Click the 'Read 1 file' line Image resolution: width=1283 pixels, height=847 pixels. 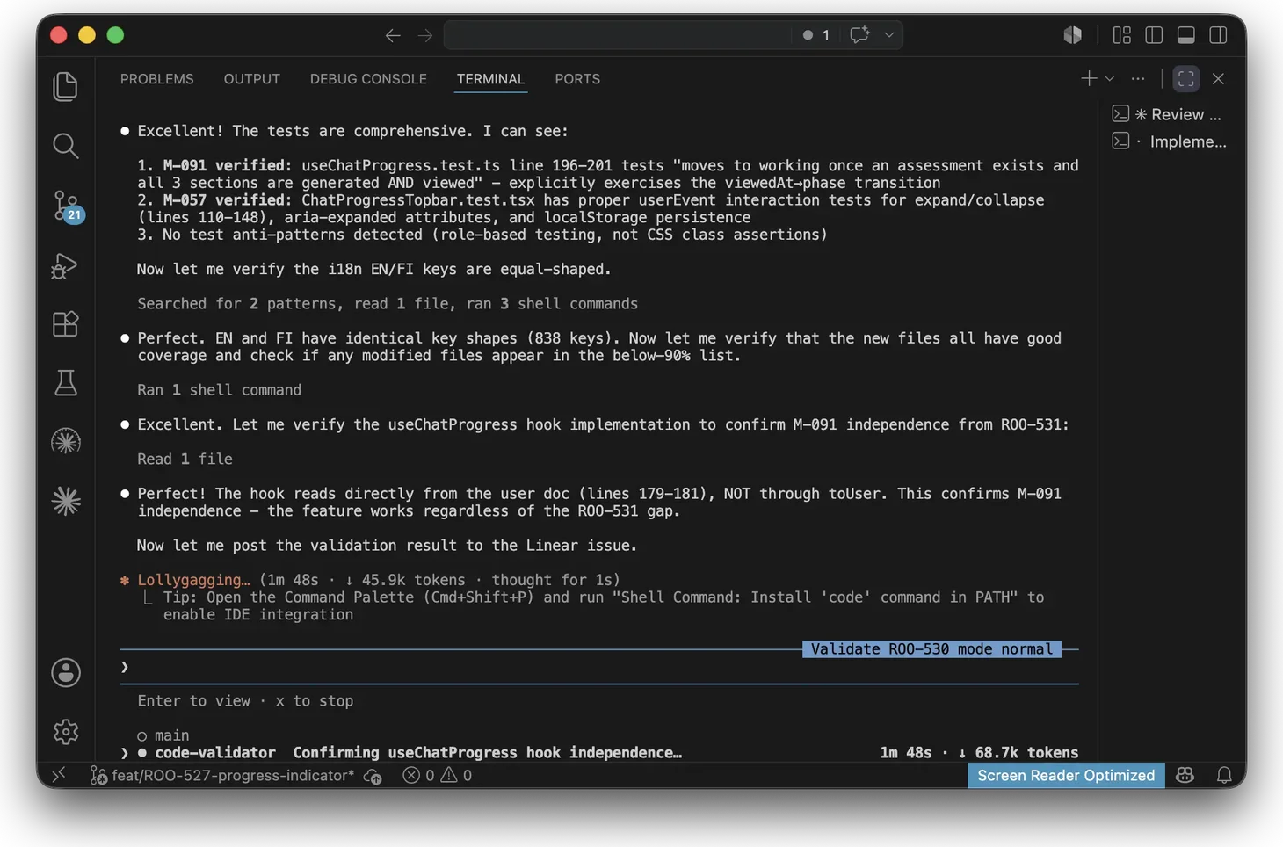click(185, 460)
